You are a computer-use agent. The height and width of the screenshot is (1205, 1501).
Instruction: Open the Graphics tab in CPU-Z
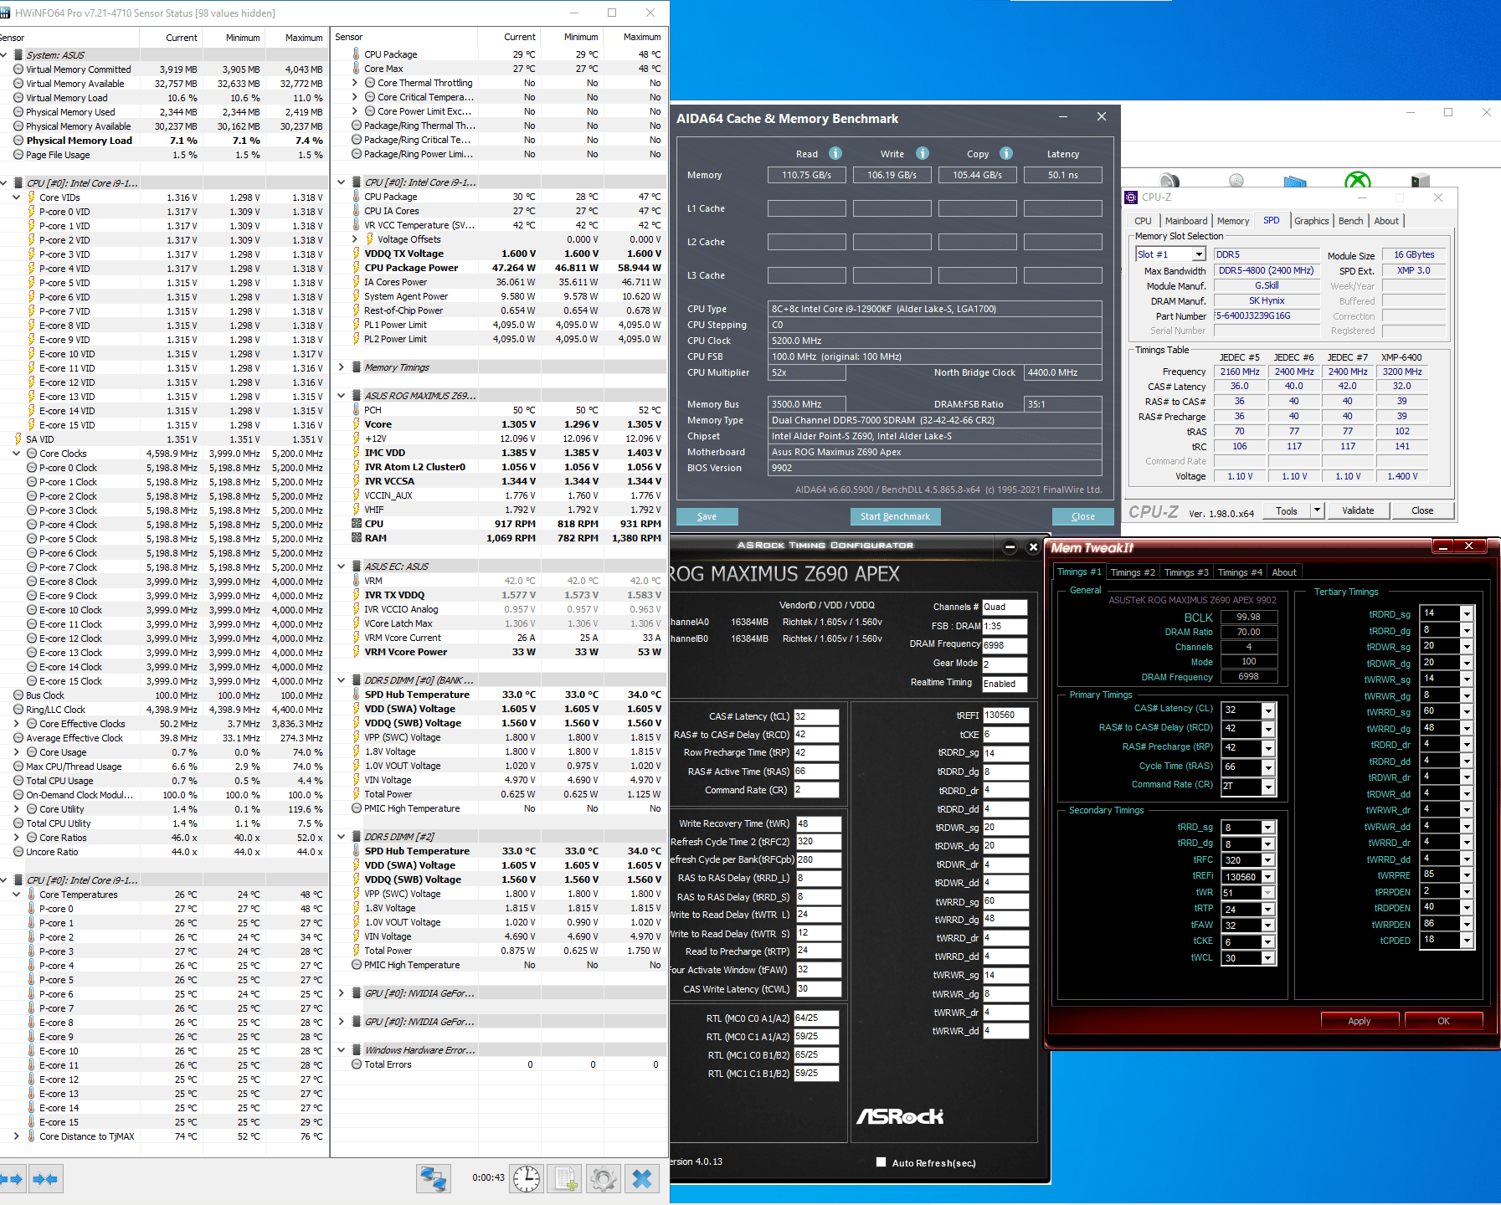pyautogui.click(x=1311, y=221)
